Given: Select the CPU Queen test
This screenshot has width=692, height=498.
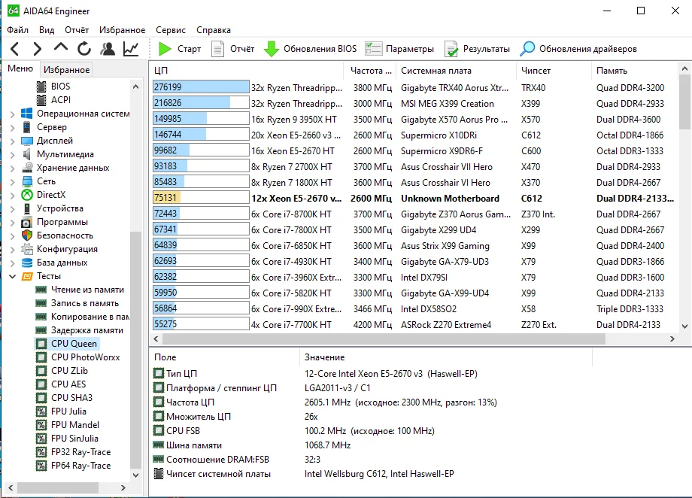Looking at the screenshot, I should pyautogui.click(x=74, y=344).
